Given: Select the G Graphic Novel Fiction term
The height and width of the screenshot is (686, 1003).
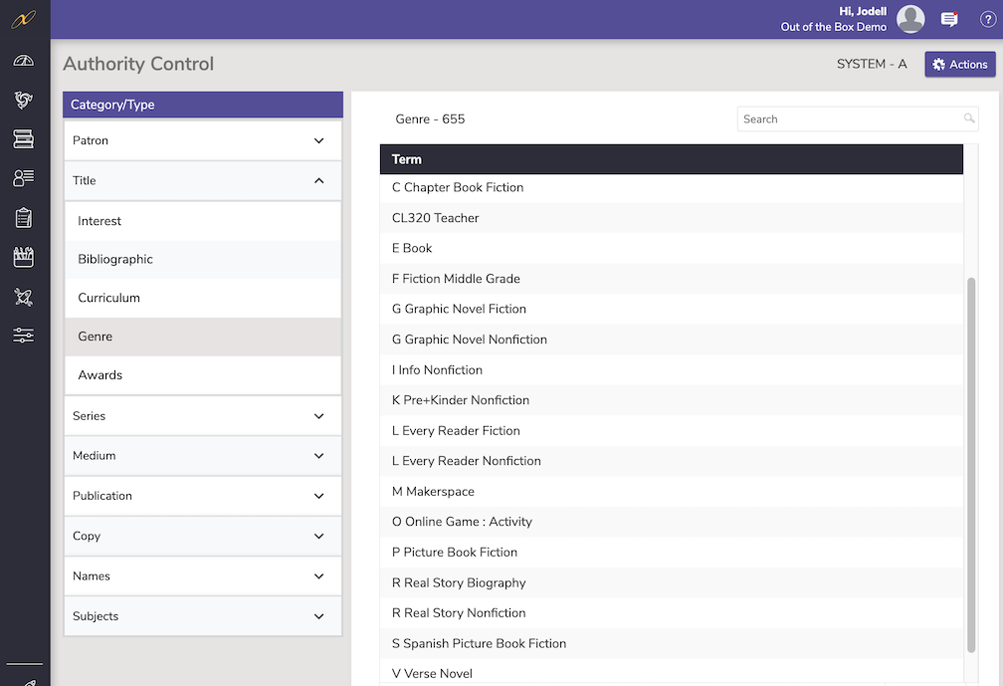Looking at the screenshot, I should click(x=459, y=309).
